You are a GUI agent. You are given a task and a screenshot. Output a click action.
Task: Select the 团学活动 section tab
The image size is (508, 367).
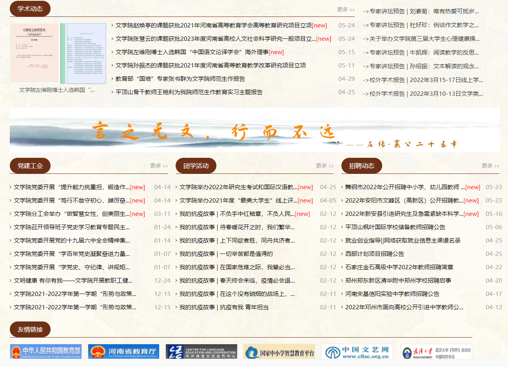(196, 166)
